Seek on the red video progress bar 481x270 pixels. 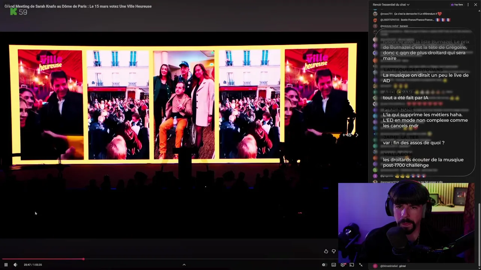pyautogui.click(x=42, y=259)
